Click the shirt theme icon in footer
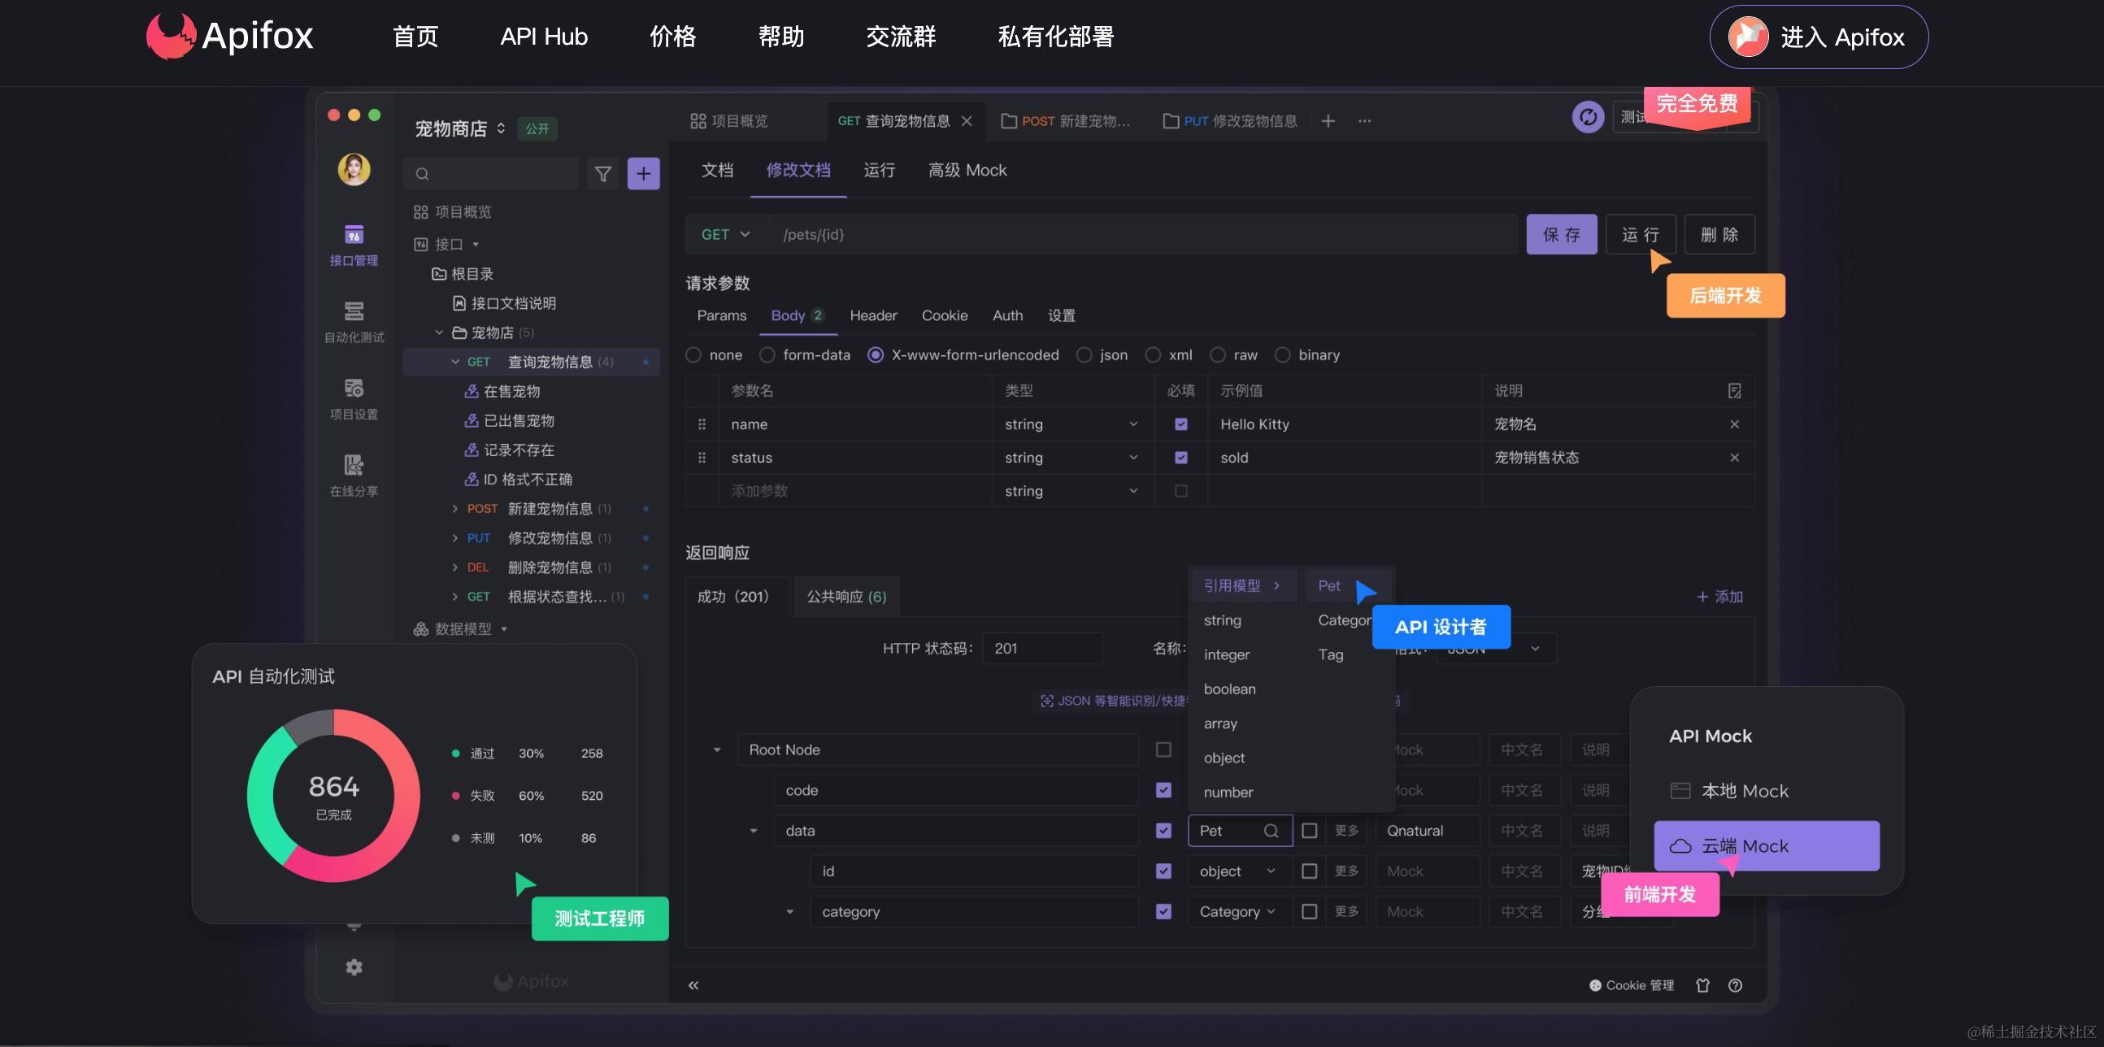This screenshot has width=2104, height=1047. click(1702, 985)
